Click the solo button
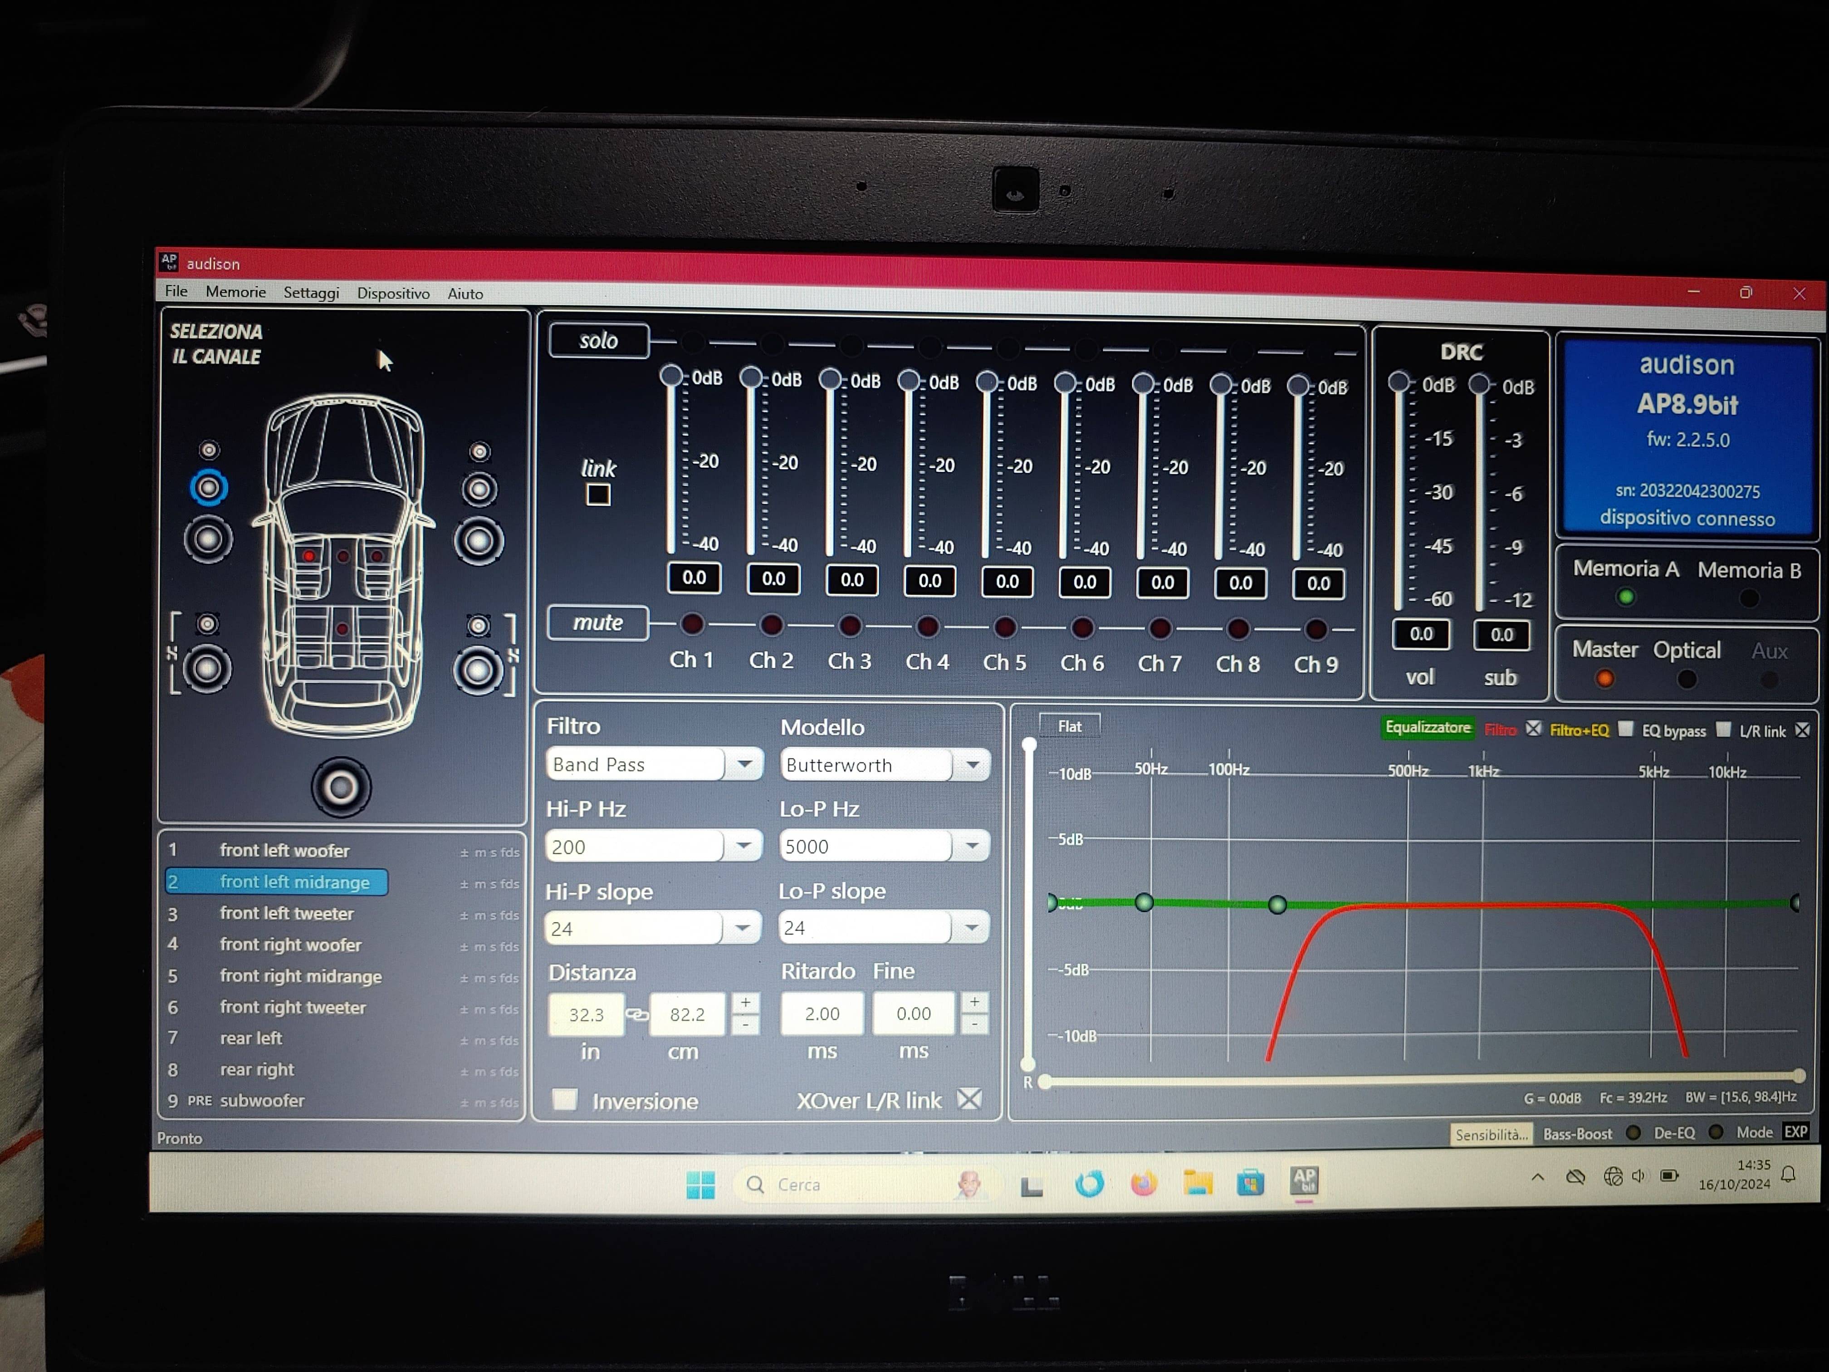The image size is (1829, 1372). click(x=599, y=341)
